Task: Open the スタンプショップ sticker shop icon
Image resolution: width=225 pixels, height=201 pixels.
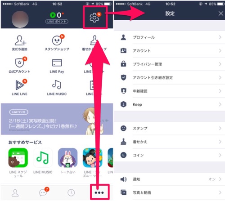Action: (x=57, y=40)
